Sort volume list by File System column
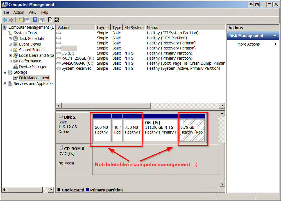Image resolution: width=281 pixels, height=201 pixels. tap(134, 28)
